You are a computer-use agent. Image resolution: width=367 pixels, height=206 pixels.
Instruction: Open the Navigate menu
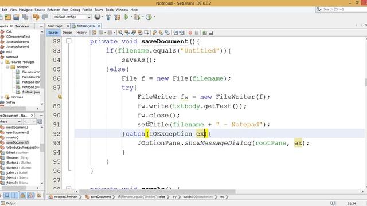pos(26,10)
